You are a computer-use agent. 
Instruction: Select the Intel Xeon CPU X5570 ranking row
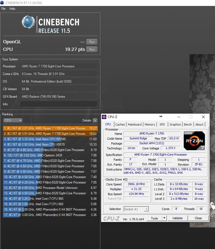click(50, 145)
